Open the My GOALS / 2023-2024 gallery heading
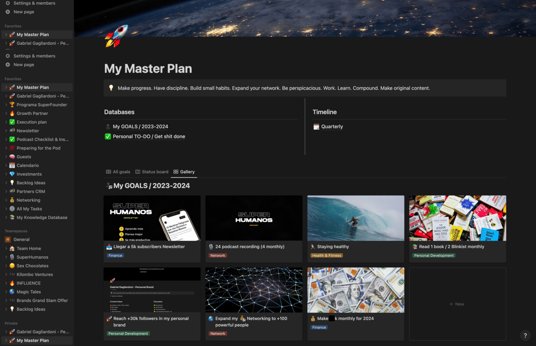The width and height of the screenshot is (536, 346). [151, 186]
